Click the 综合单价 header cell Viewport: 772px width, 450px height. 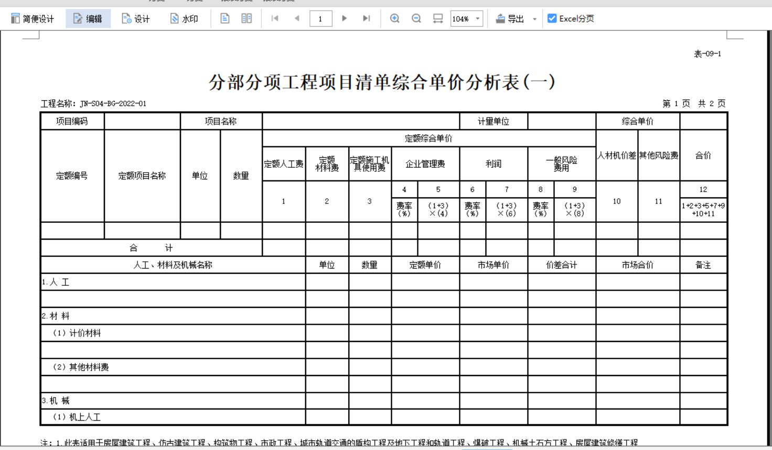tap(638, 121)
